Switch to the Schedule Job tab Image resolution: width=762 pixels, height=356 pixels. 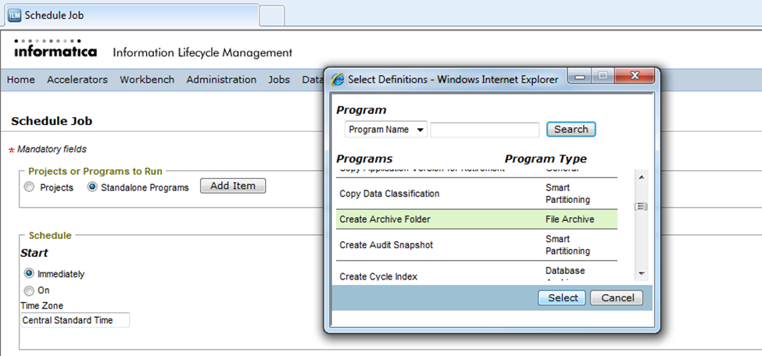click(131, 16)
